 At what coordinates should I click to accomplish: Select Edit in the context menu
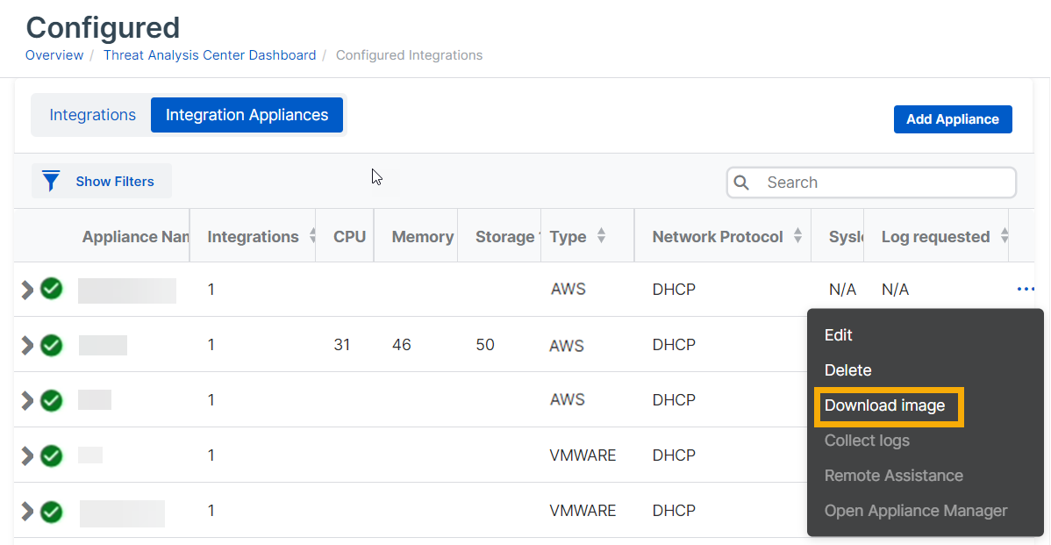(838, 335)
